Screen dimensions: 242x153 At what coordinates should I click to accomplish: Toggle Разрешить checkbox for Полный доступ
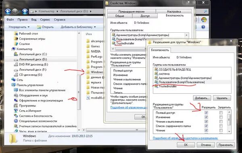pos(206,113)
